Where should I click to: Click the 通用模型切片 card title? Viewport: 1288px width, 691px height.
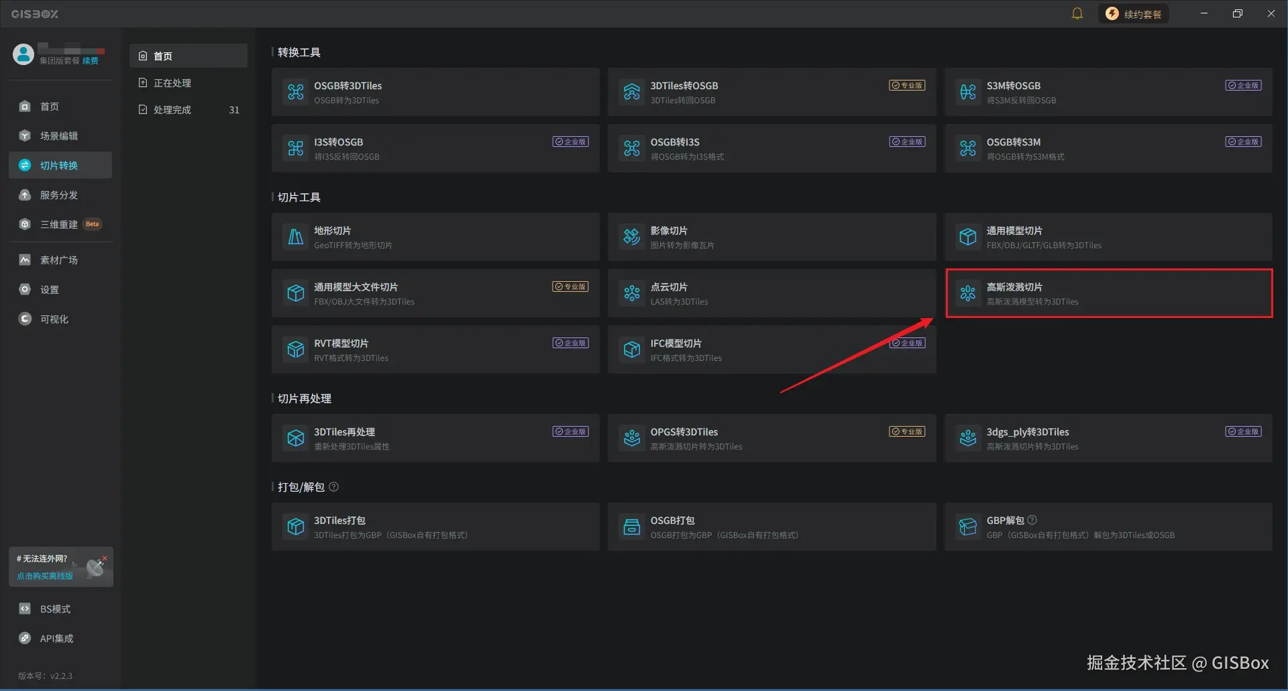click(x=1014, y=230)
